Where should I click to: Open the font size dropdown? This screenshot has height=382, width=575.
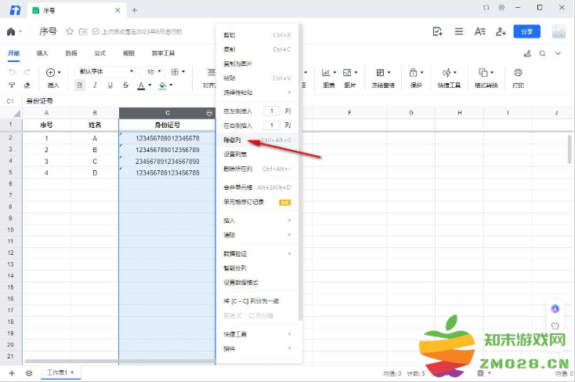pyautogui.click(x=154, y=71)
